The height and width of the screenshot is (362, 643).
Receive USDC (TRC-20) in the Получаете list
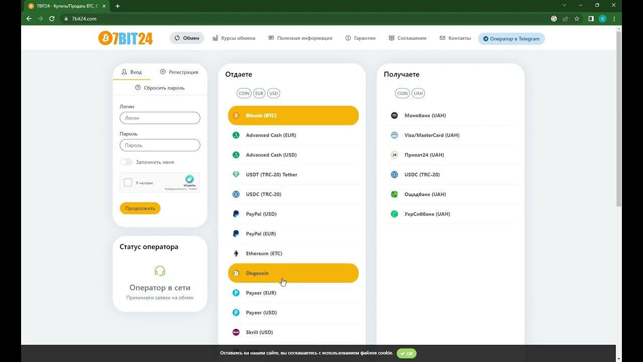pyautogui.click(x=452, y=174)
